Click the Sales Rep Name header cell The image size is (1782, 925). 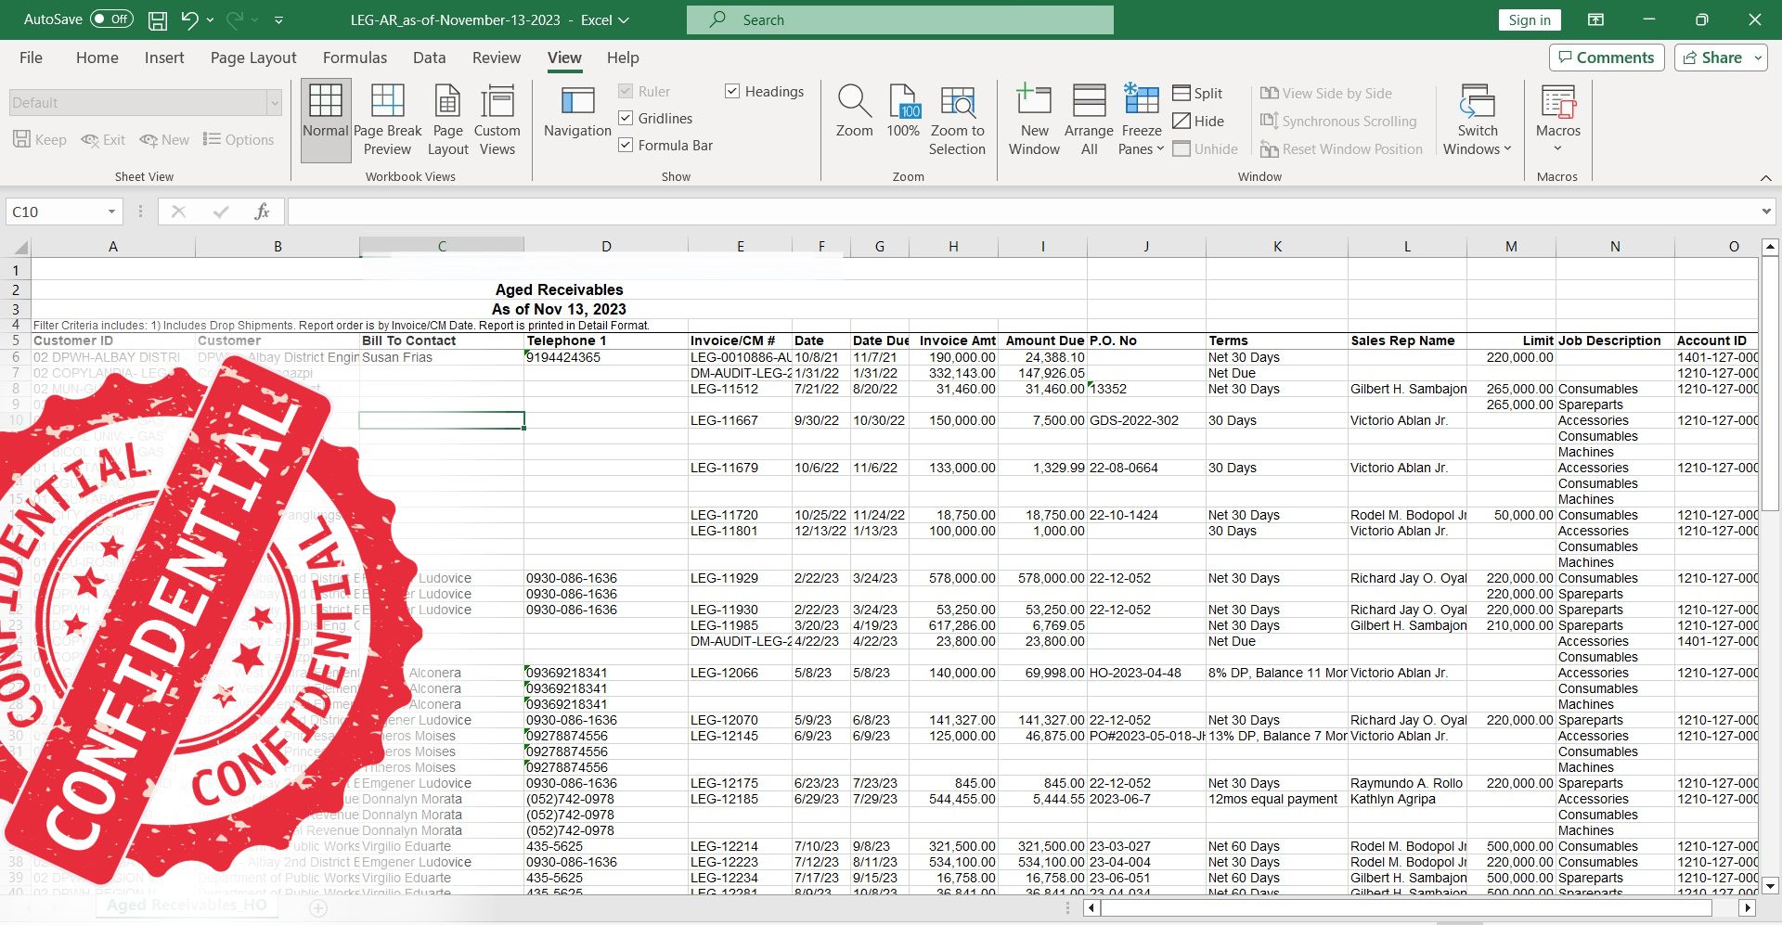1407,340
